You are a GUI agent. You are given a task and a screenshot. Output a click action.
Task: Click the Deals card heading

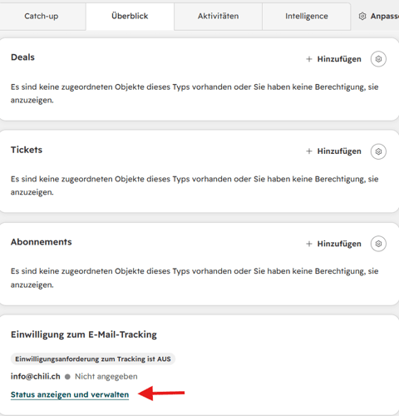pos(22,57)
